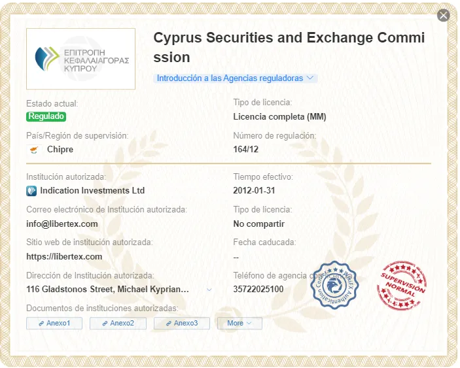This screenshot has height=368, width=460.
Task: Select the phone number 35722025100
Action: click(258, 289)
